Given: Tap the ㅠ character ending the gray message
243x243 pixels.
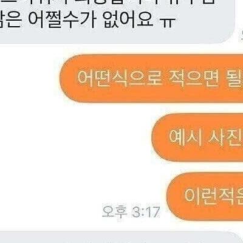Looking at the screenshot, I should pos(168,22).
